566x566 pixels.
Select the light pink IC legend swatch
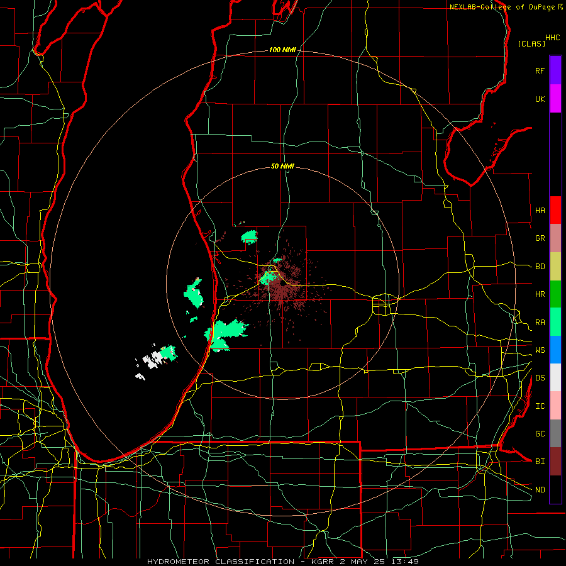[555, 406]
